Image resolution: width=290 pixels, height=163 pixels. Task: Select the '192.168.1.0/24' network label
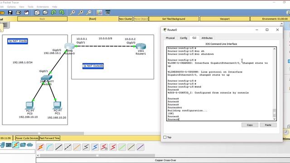point(23,62)
